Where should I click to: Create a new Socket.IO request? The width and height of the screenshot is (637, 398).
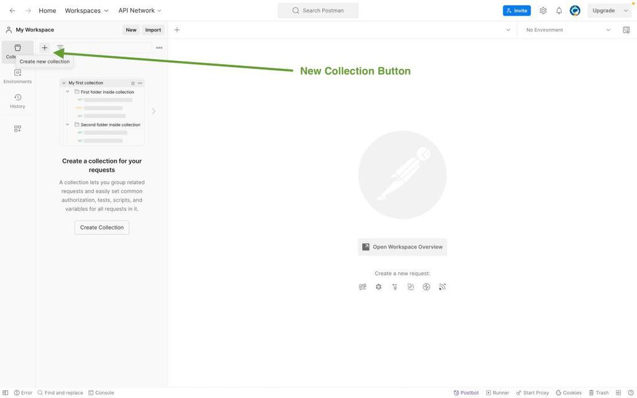pos(426,287)
